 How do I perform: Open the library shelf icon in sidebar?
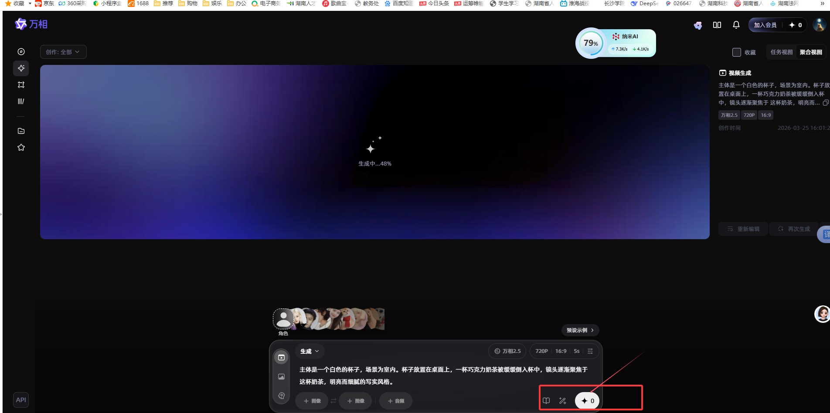(x=21, y=102)
